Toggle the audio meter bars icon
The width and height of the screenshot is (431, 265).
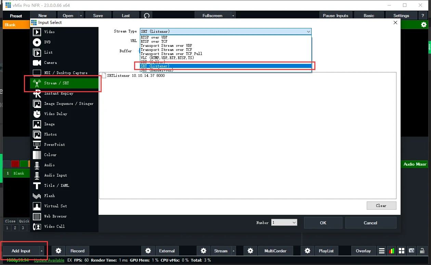click(392, 251)
